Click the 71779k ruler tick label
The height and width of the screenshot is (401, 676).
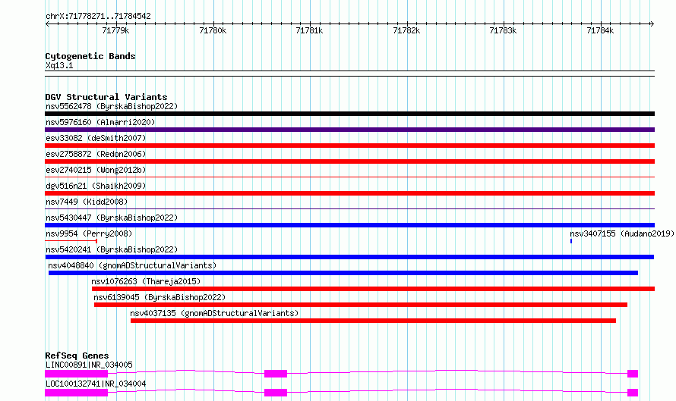click(x=115, y=30)
